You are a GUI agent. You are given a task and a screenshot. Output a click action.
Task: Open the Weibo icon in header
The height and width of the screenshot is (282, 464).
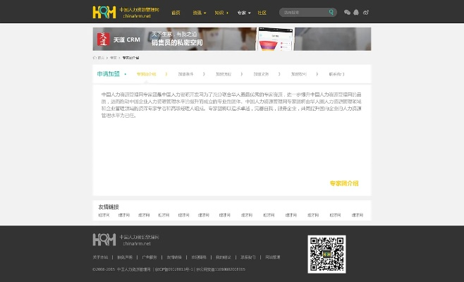point(366,13)
